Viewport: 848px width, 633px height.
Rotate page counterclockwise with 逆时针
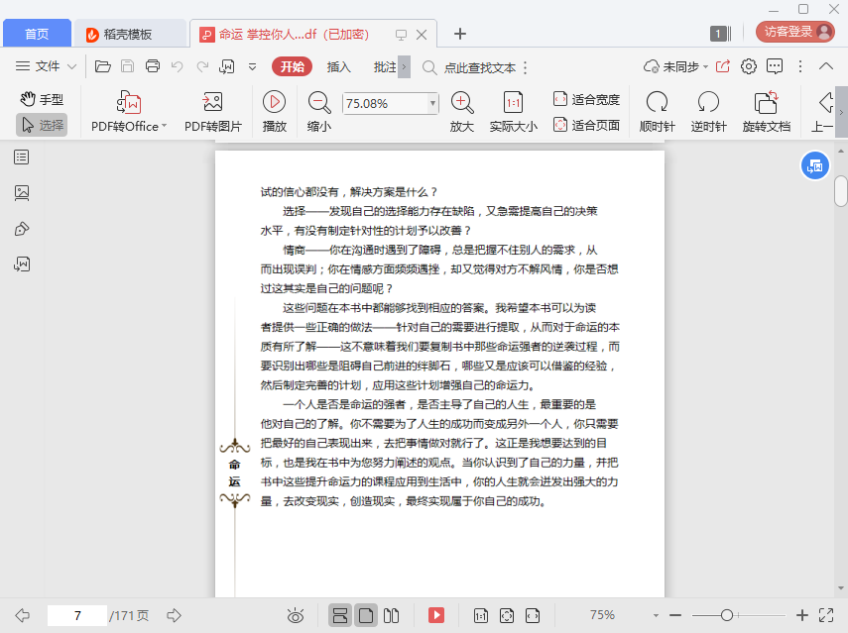point(708,102)
